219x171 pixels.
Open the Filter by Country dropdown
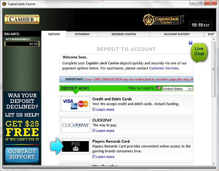(177, 89)
